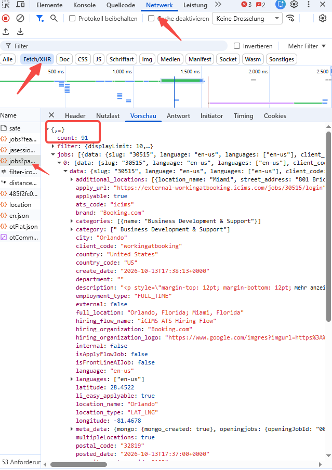Expand the meta_data object node
The height and width of the screenshot is (470, 332).
(72, 429)
